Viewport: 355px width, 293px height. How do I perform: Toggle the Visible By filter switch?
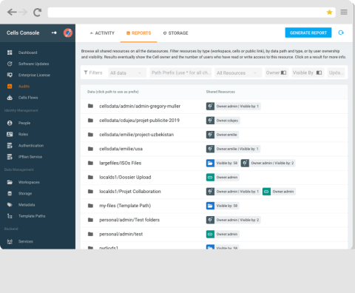click(319, 73)
